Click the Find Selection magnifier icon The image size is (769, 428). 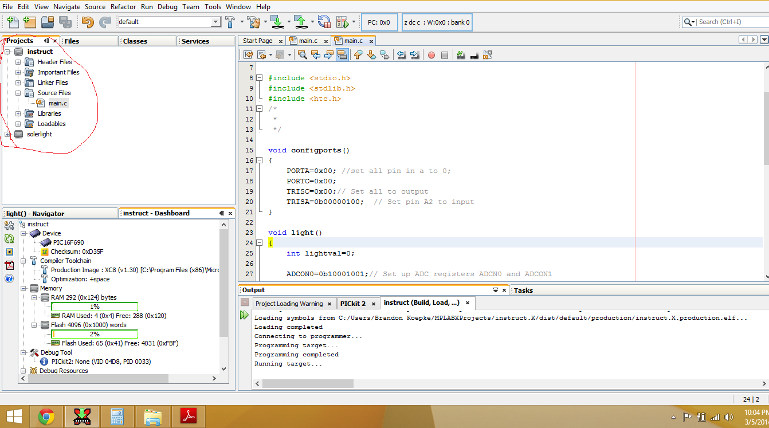pyautogui.click(x=302, y=55)
